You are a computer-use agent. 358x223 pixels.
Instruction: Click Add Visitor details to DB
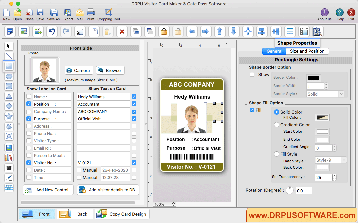click(108, 190)
